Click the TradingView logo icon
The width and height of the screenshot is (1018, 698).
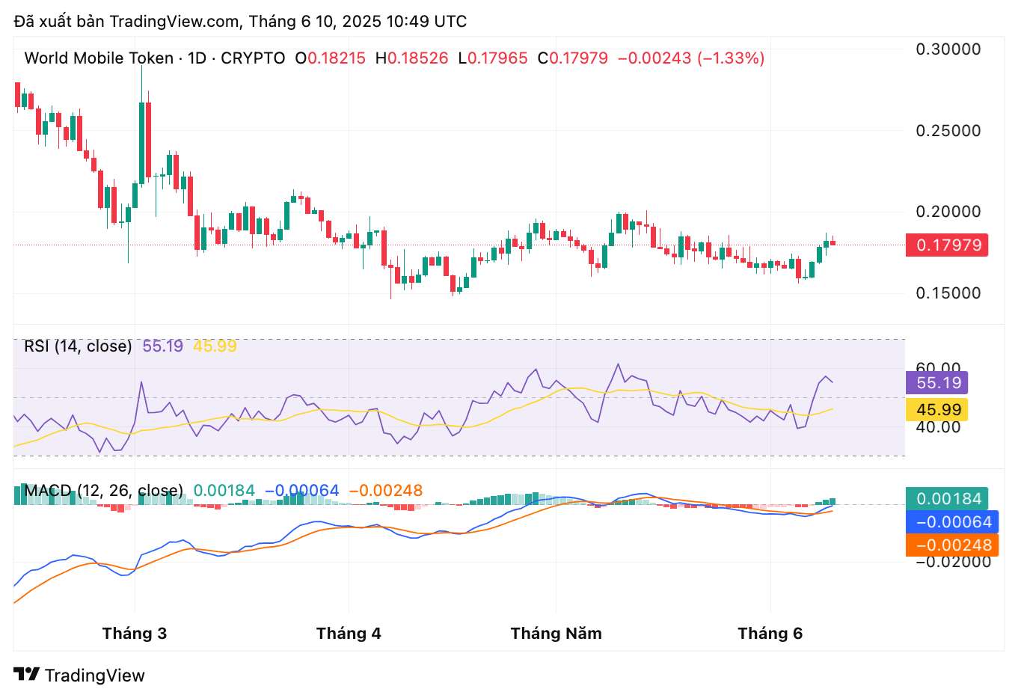[x=27, y=675]
